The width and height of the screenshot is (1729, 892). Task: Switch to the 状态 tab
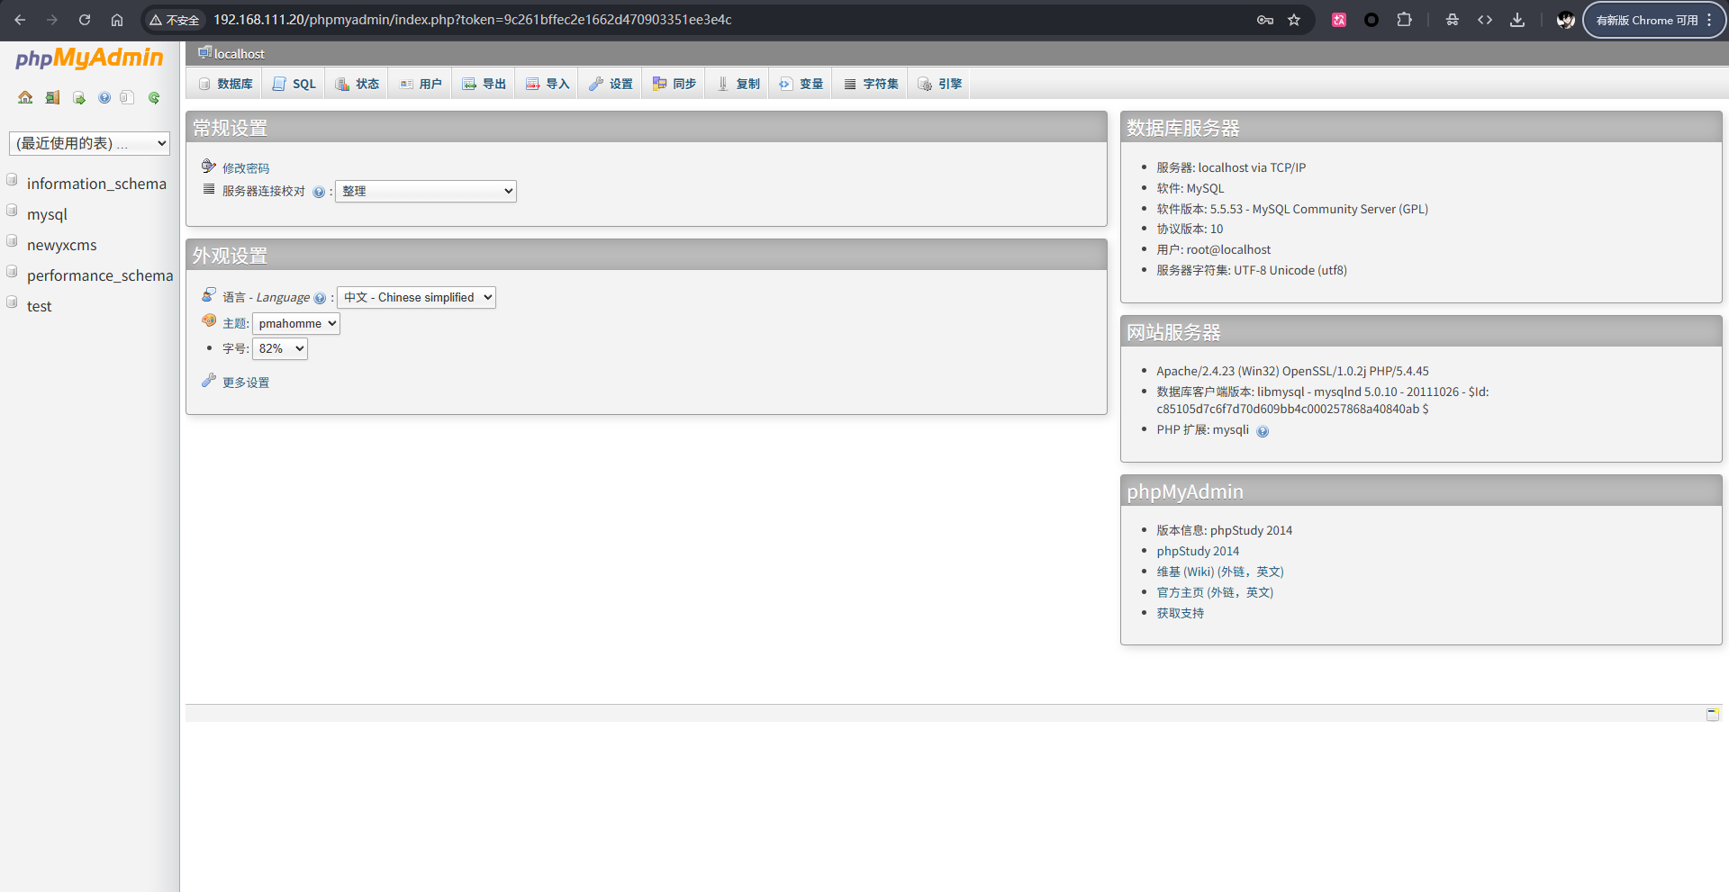[x=357, y=84]
